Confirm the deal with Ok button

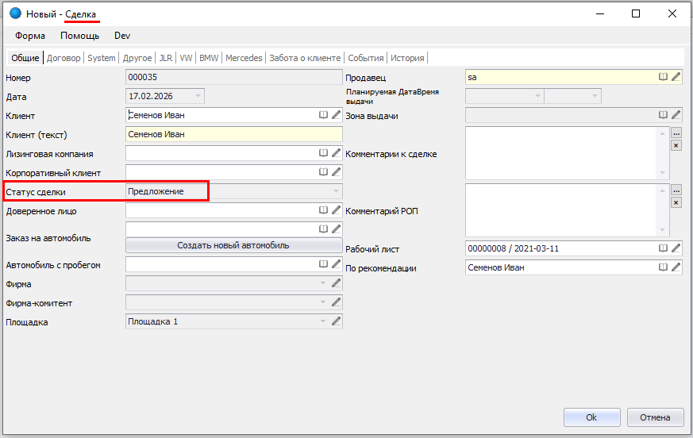591,417
